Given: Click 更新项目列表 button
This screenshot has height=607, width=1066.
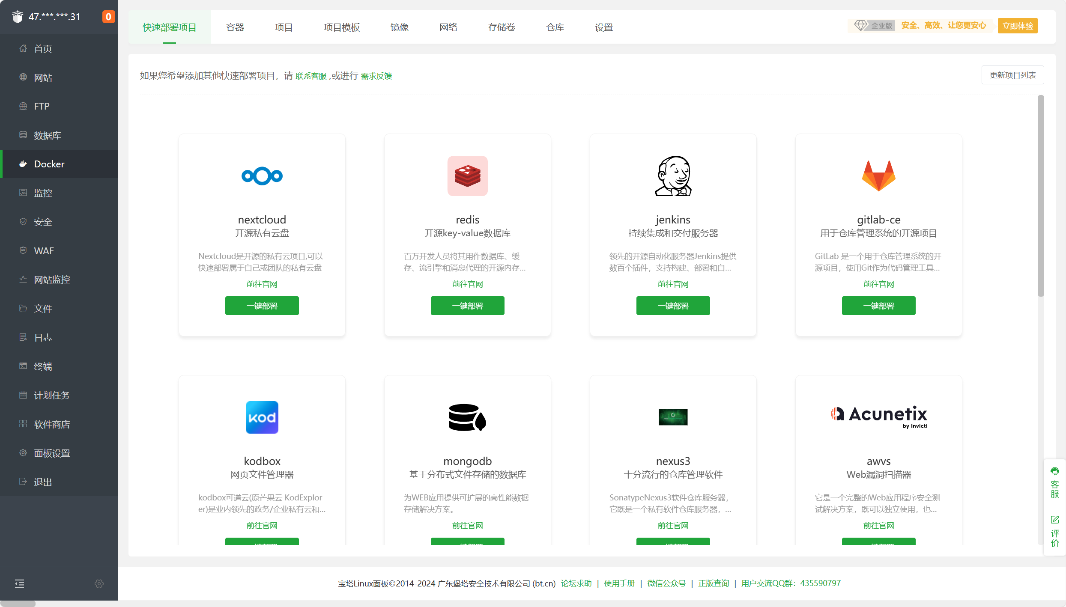Looking at the screenshot, I should click(x=1012, y=75).
